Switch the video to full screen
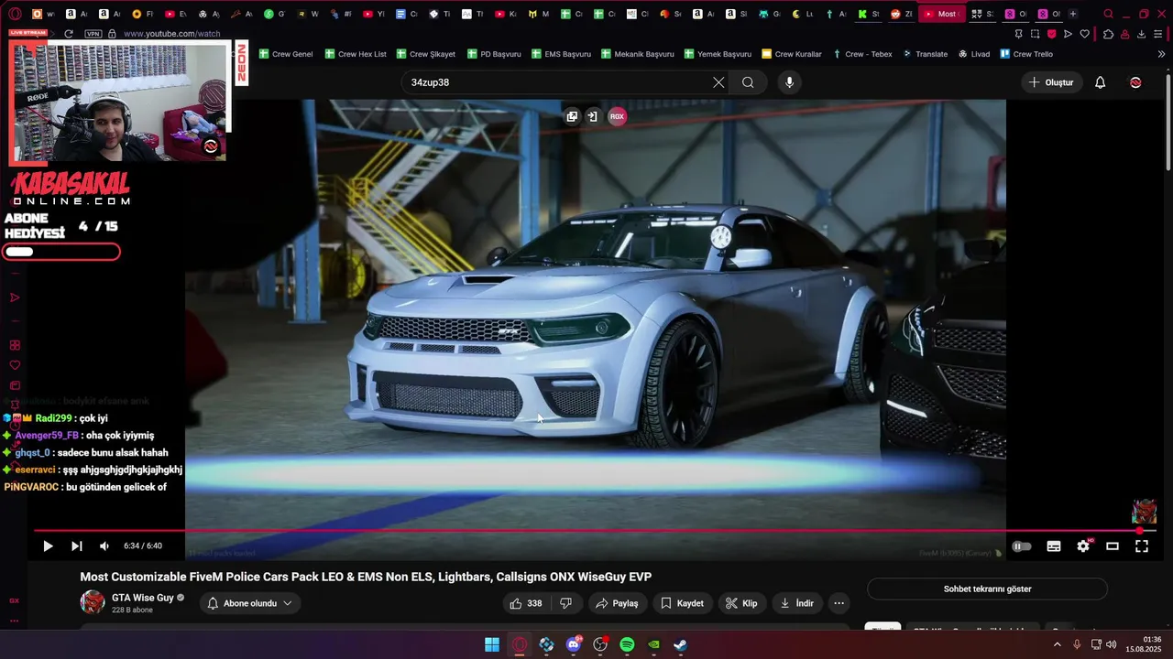 (x=1142, y=546)
